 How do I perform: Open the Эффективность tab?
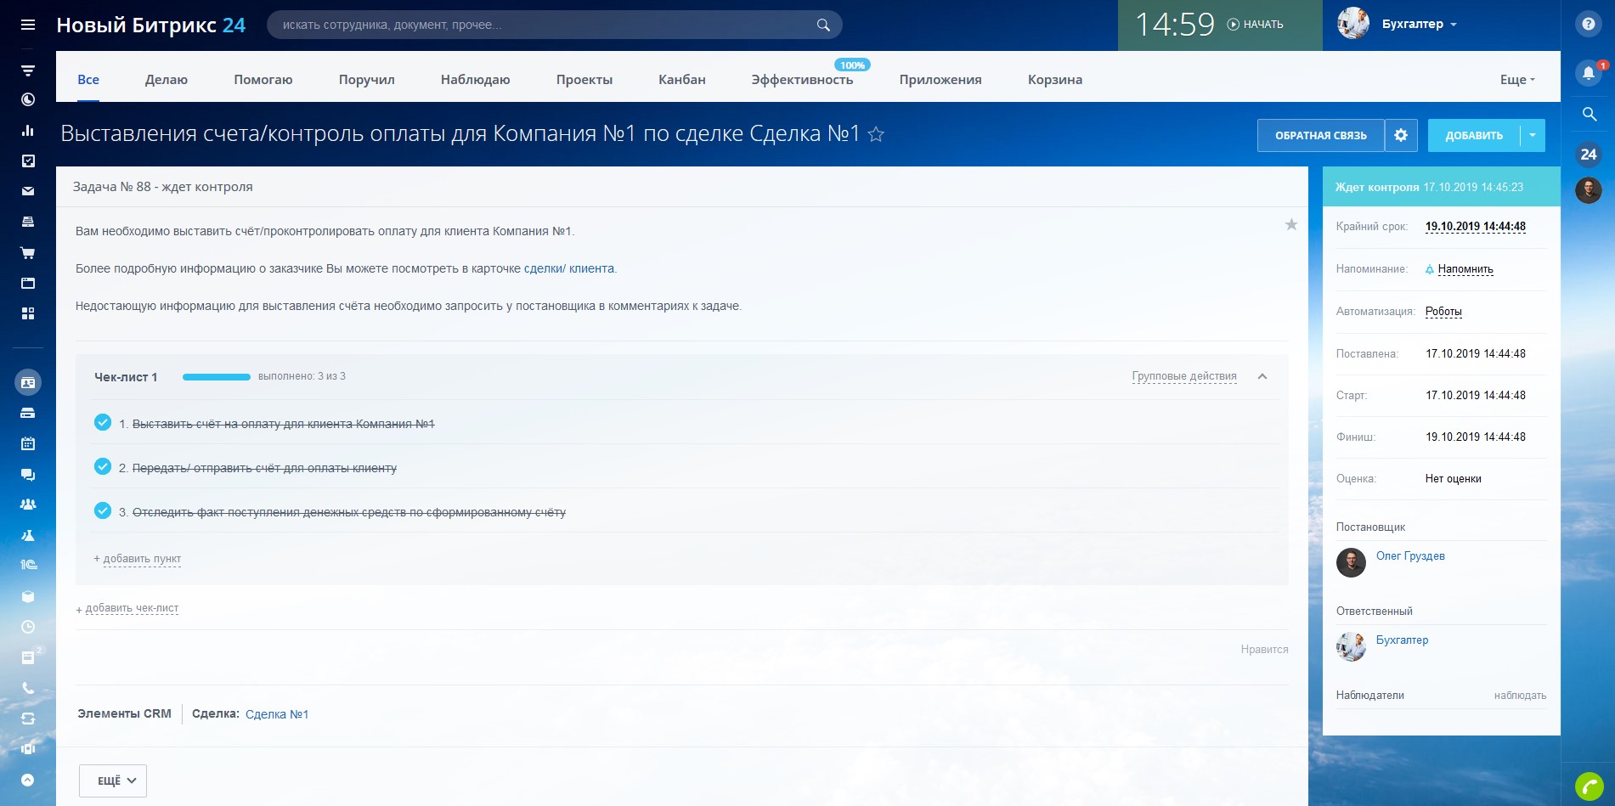[801, 80]
